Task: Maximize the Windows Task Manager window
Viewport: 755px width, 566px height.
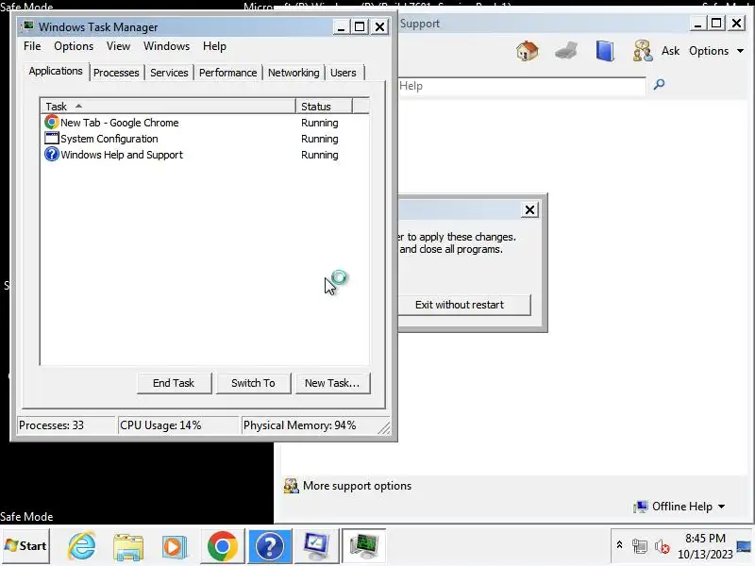Action: click(360, 26)
